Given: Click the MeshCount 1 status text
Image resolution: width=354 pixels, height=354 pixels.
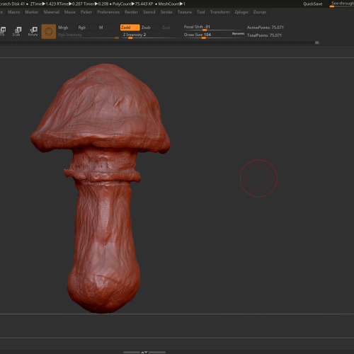Looking at the screenshot, I should point(171,4).
